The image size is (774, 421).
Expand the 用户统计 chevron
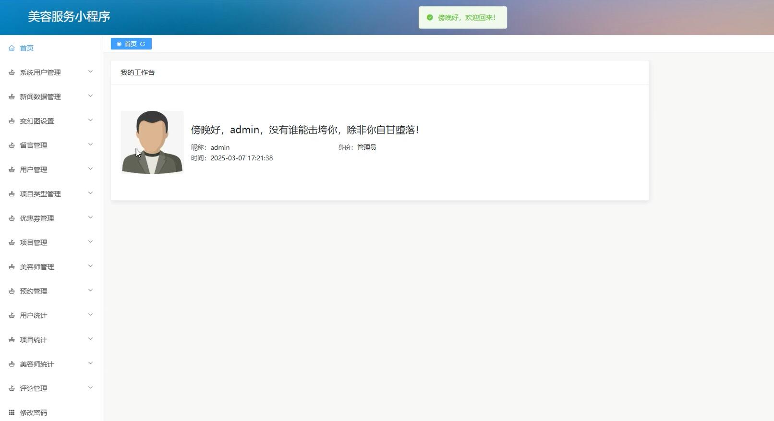90,315
